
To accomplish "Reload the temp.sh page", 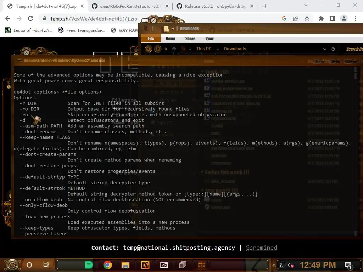I will point(30,18).
